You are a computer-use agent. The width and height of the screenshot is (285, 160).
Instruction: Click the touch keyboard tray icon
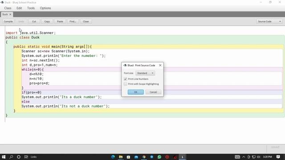[237, 157]
